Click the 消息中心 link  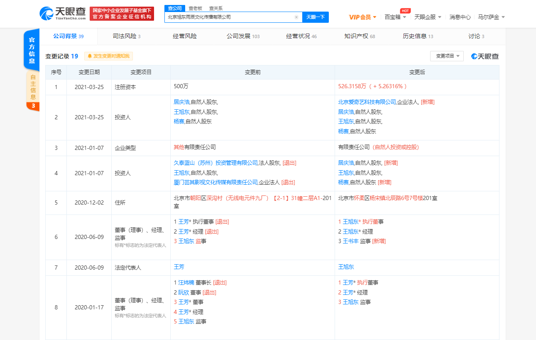pos(460,17)
